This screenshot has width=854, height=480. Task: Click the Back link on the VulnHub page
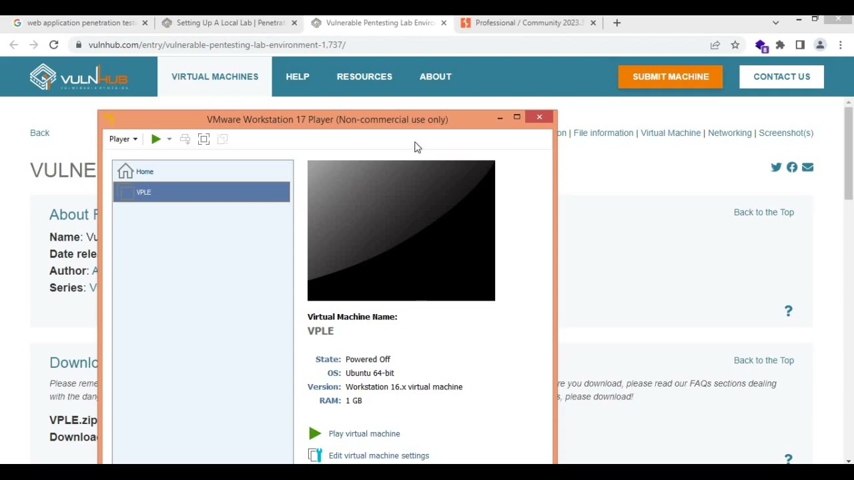point(39,133)
